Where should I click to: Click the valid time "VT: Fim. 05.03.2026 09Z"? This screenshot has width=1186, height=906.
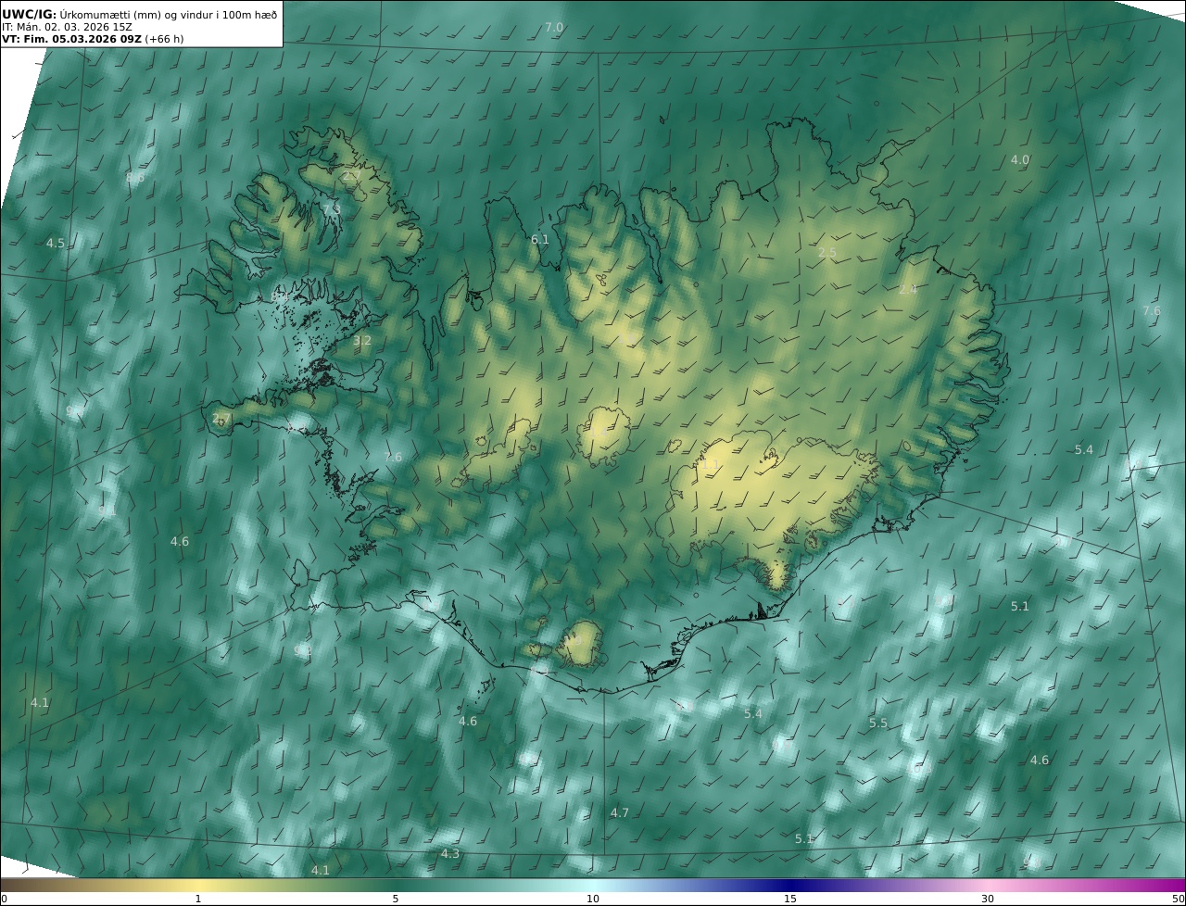point(71,40)
